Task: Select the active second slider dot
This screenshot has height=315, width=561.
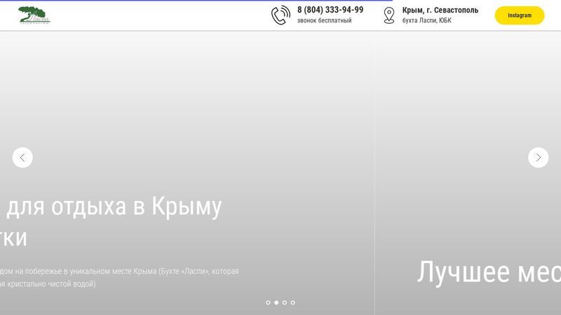Action: pos(276,302)
